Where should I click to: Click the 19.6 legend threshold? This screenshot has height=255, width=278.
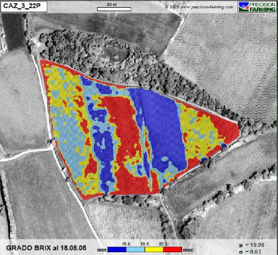pos(126,244)
